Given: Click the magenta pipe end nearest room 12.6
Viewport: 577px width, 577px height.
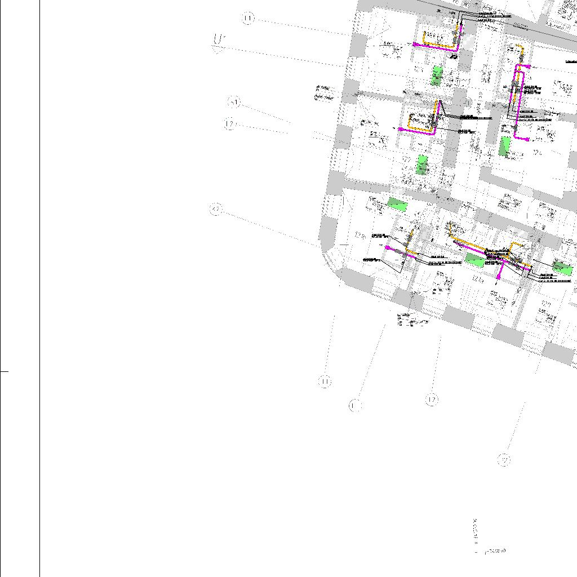Looking at the screenshot, I should click(x=387, y=247).
